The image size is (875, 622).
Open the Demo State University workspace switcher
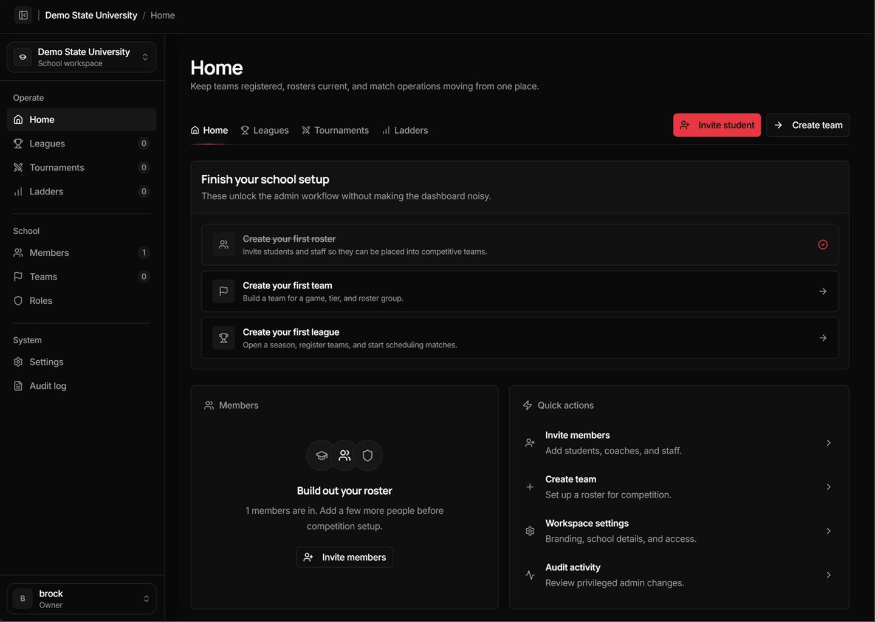point(81,57)
